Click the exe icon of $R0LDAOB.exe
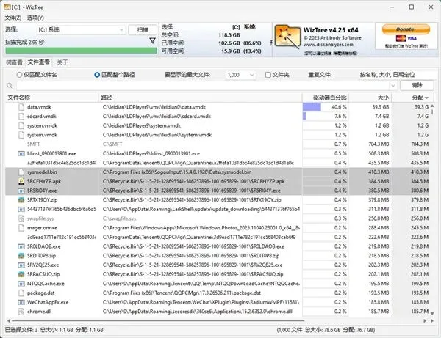This screenshot has width=441, height=338. point(21,246)
